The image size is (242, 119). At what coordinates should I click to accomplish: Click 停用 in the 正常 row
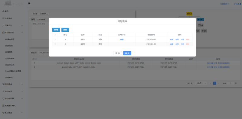[x=182, y=44]
